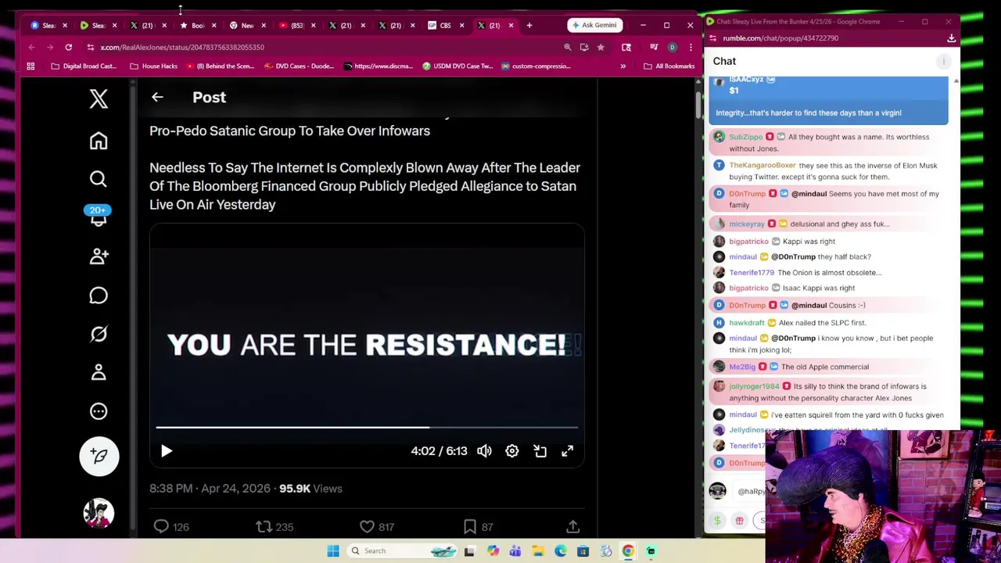Click username SubZippo in chat

745,137
